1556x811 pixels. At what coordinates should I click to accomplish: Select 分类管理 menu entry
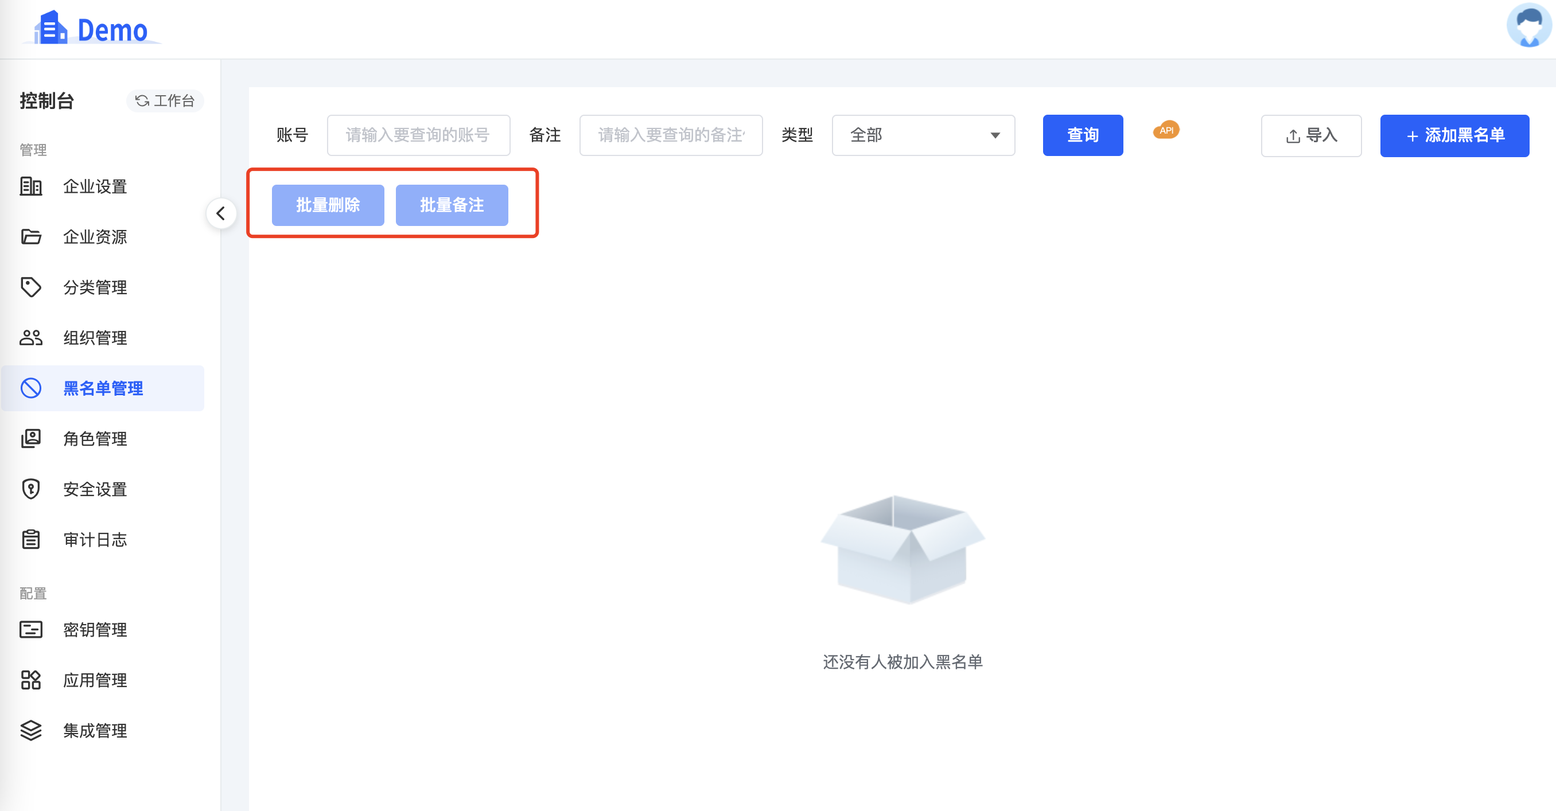click(x=103, y=287)
